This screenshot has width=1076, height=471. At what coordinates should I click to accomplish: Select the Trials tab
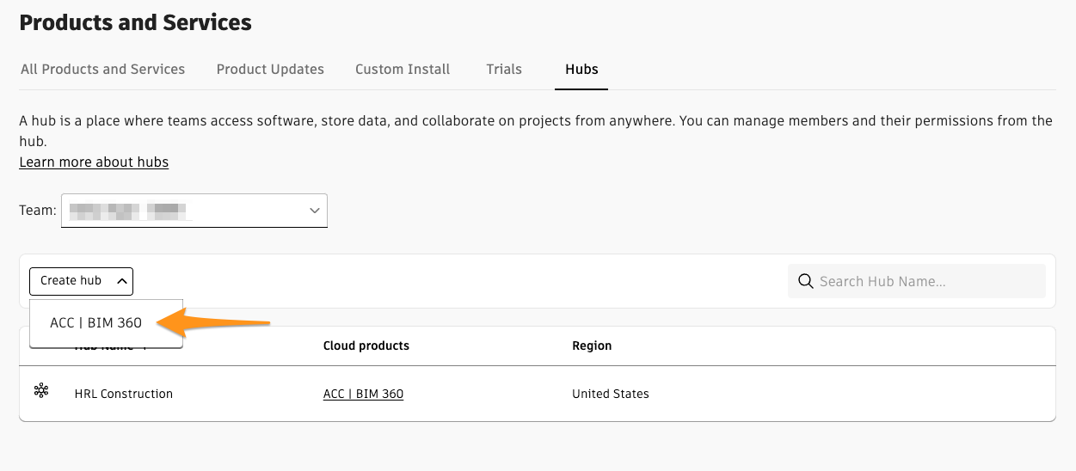(x=504, y=69)
